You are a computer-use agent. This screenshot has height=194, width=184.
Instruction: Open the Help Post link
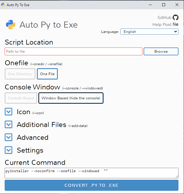coord(162,24)
